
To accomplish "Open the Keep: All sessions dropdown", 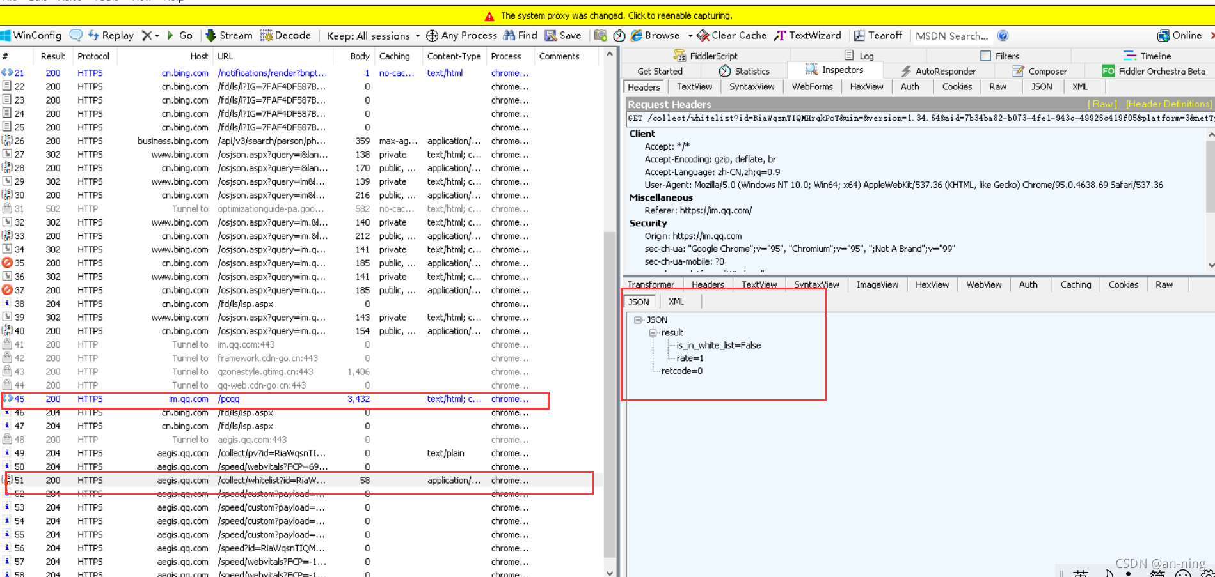I will coord(373,36).
